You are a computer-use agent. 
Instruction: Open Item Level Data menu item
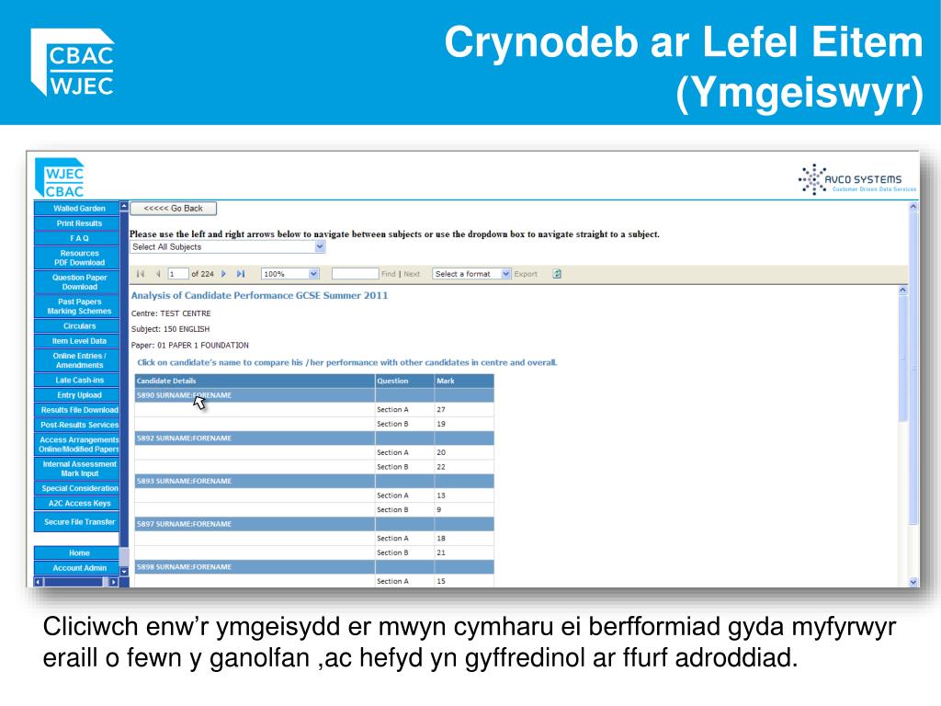point(79,341)
